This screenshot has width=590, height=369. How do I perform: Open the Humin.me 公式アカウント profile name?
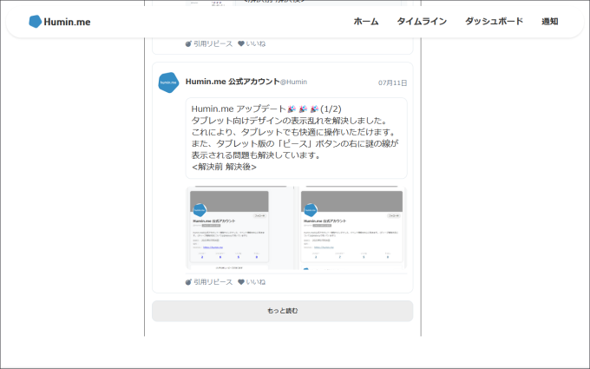click(233, 82)
